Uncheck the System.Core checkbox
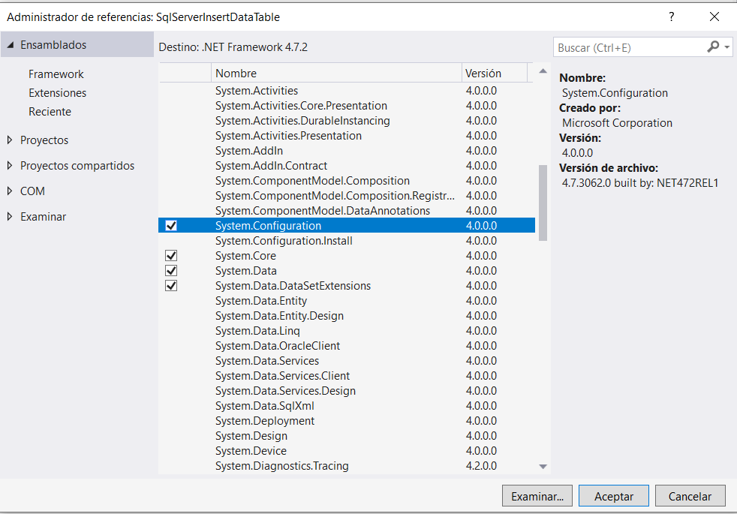This screenshot has height=514, width=737. (171, 256)
